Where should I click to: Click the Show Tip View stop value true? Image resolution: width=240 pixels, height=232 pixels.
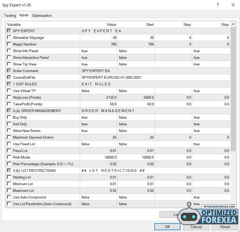[211, 64]
